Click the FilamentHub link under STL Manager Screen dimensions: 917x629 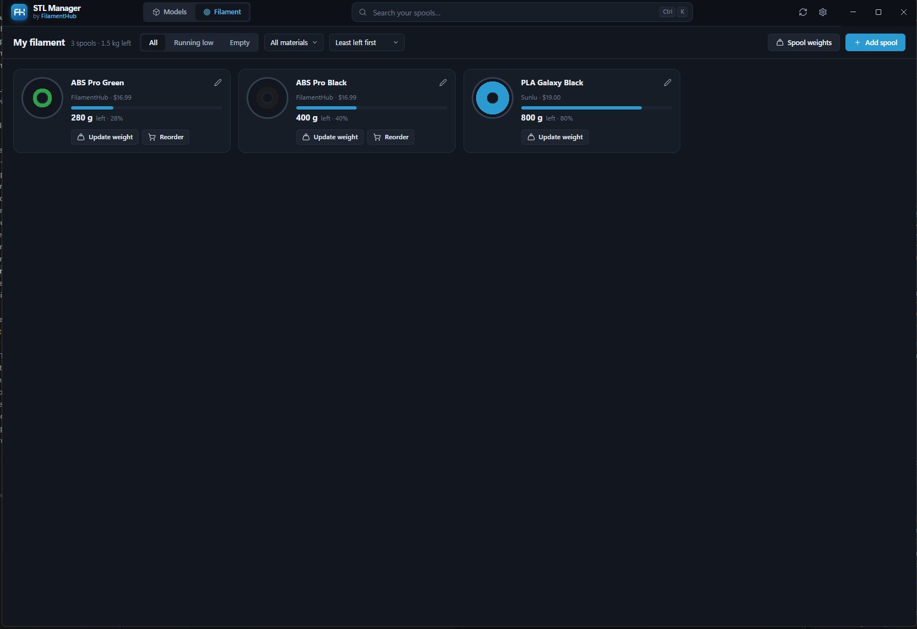click(x=59, y=17)
